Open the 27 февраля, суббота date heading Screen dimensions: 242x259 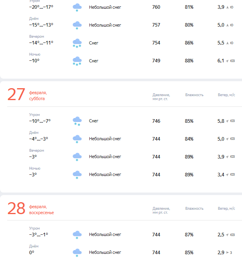[38, 96]
